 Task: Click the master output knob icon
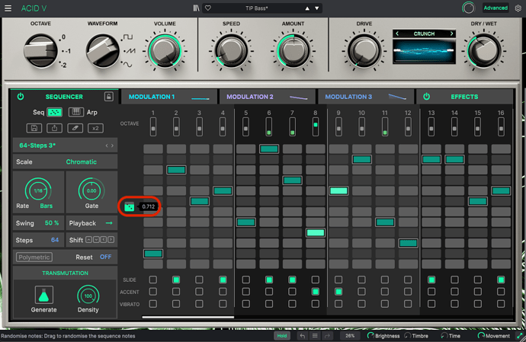coord(468,8)
